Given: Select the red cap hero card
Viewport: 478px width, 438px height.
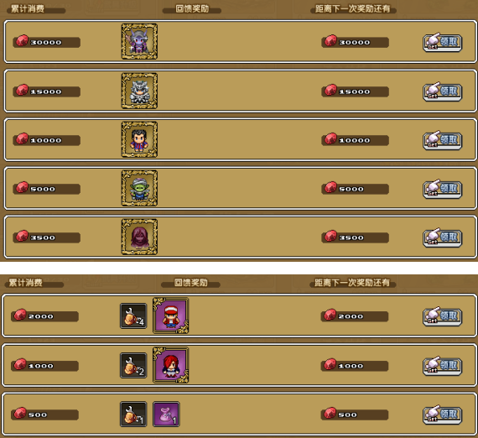Looking at the screenshot, I should 171,315.
